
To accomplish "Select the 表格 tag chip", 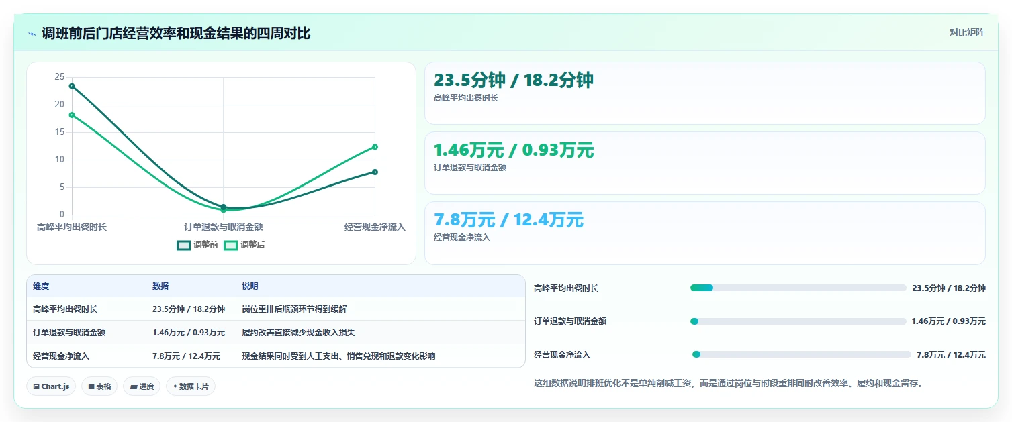I will tap(99, 386).
